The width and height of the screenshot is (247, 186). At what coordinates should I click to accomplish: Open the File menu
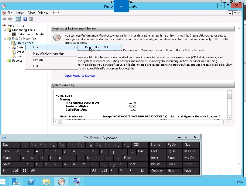click(10, 13)
